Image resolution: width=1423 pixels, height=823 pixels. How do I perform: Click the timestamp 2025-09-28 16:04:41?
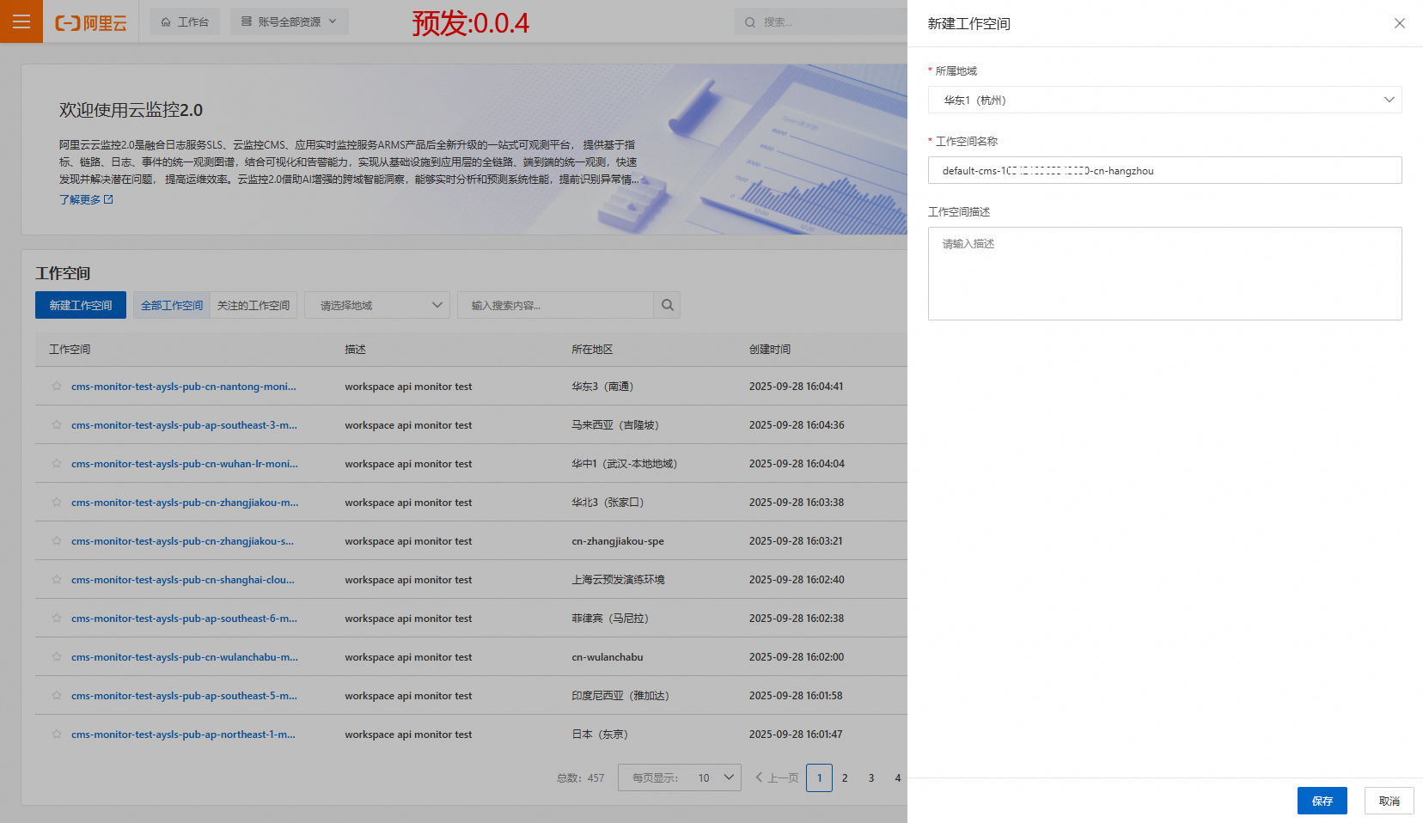point(797,387)
